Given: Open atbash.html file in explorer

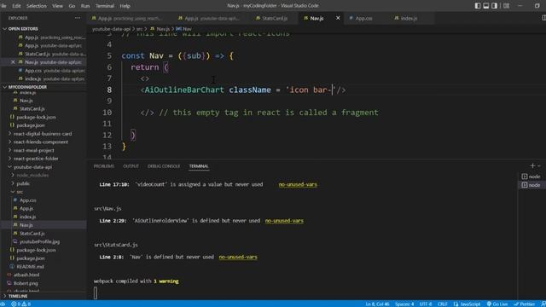Looking at the screenshot, I should [x=26, y=275].
